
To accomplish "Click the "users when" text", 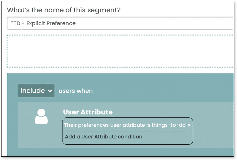I will pyautogui.click(x=76, y=91).
